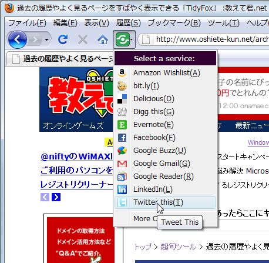This screenshot has height=263, width=269.
Task: Click the Firefox icon in title bar
Action: click(9, 8)
